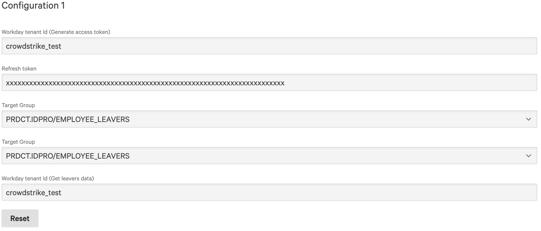Open the first Target Group dropdown

269,119
